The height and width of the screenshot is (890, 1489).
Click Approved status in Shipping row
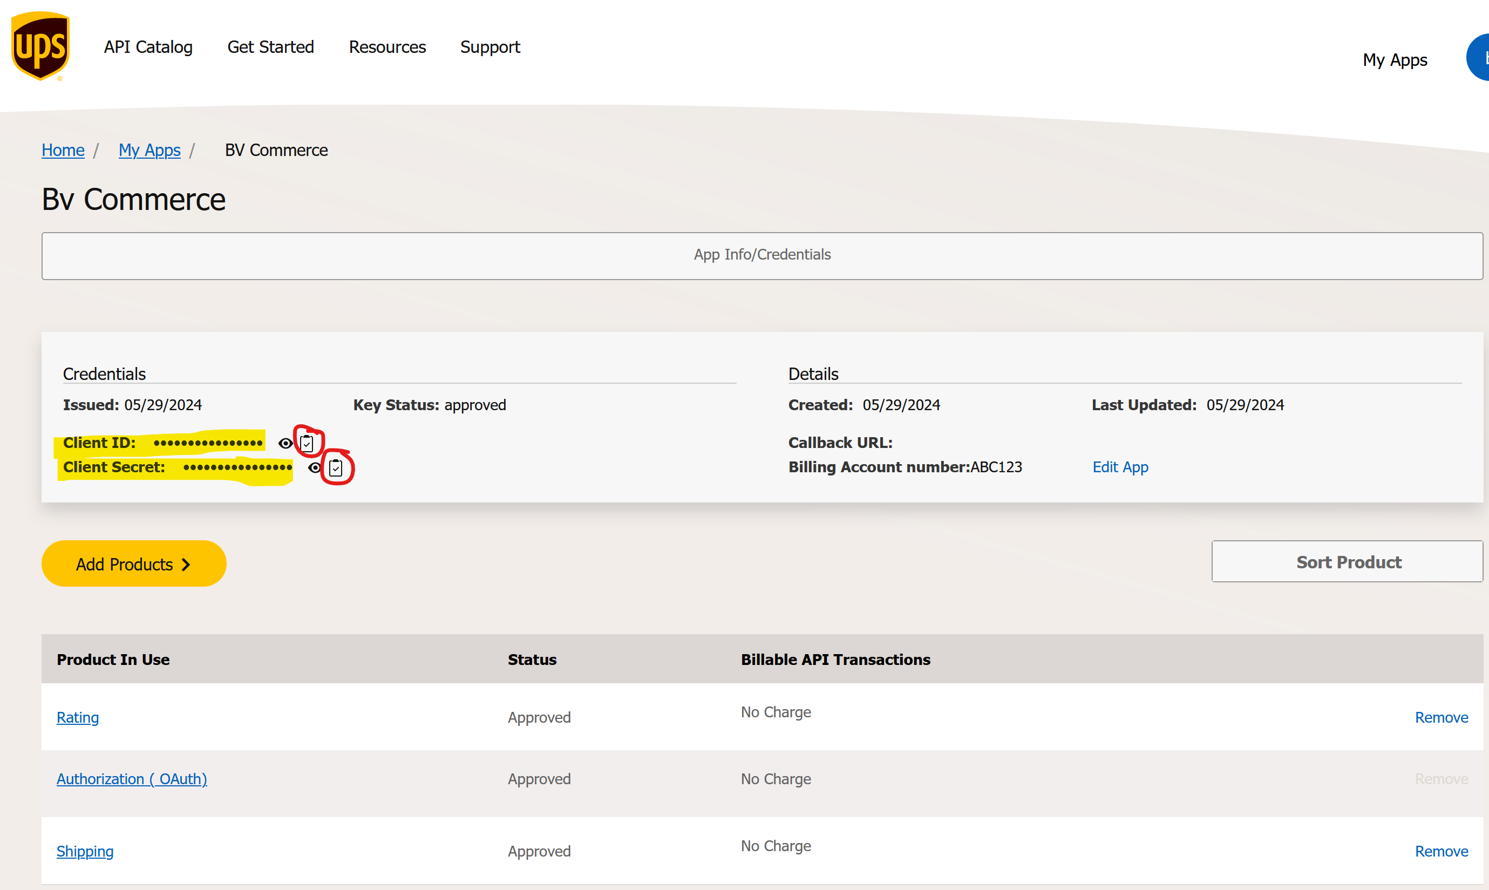(539, 852)
